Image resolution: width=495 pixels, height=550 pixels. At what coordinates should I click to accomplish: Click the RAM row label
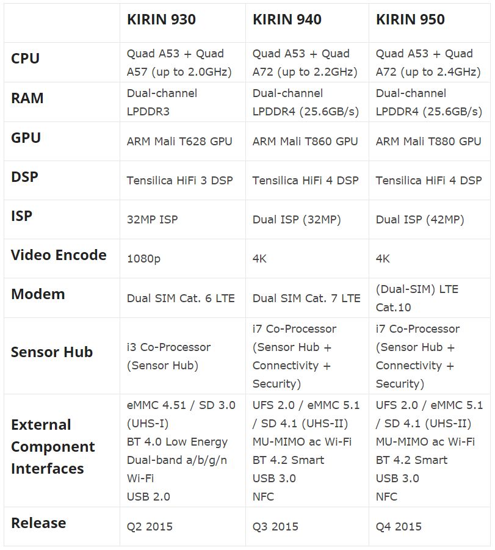(x=27, y=98)
